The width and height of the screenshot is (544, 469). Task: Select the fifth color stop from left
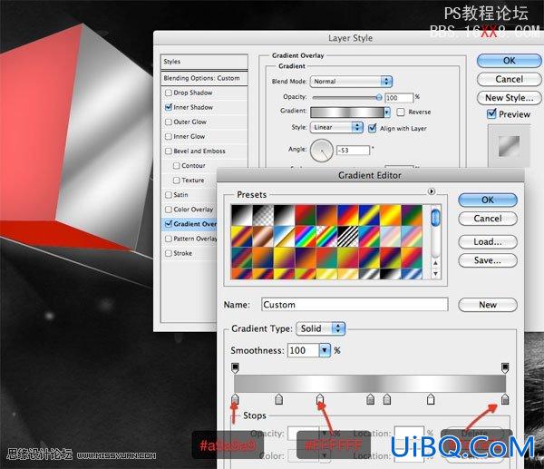(387, 399)
